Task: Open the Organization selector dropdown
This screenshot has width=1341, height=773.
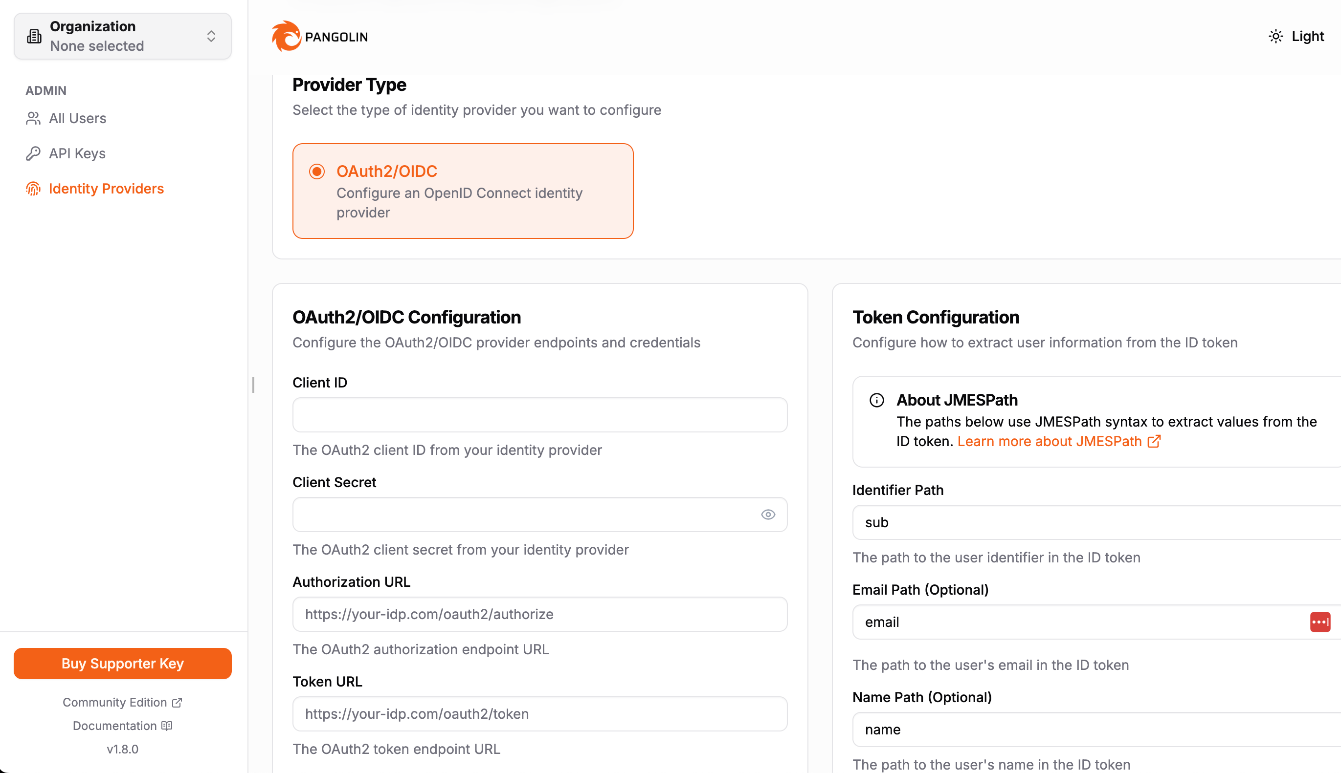Action: [122, 36]
